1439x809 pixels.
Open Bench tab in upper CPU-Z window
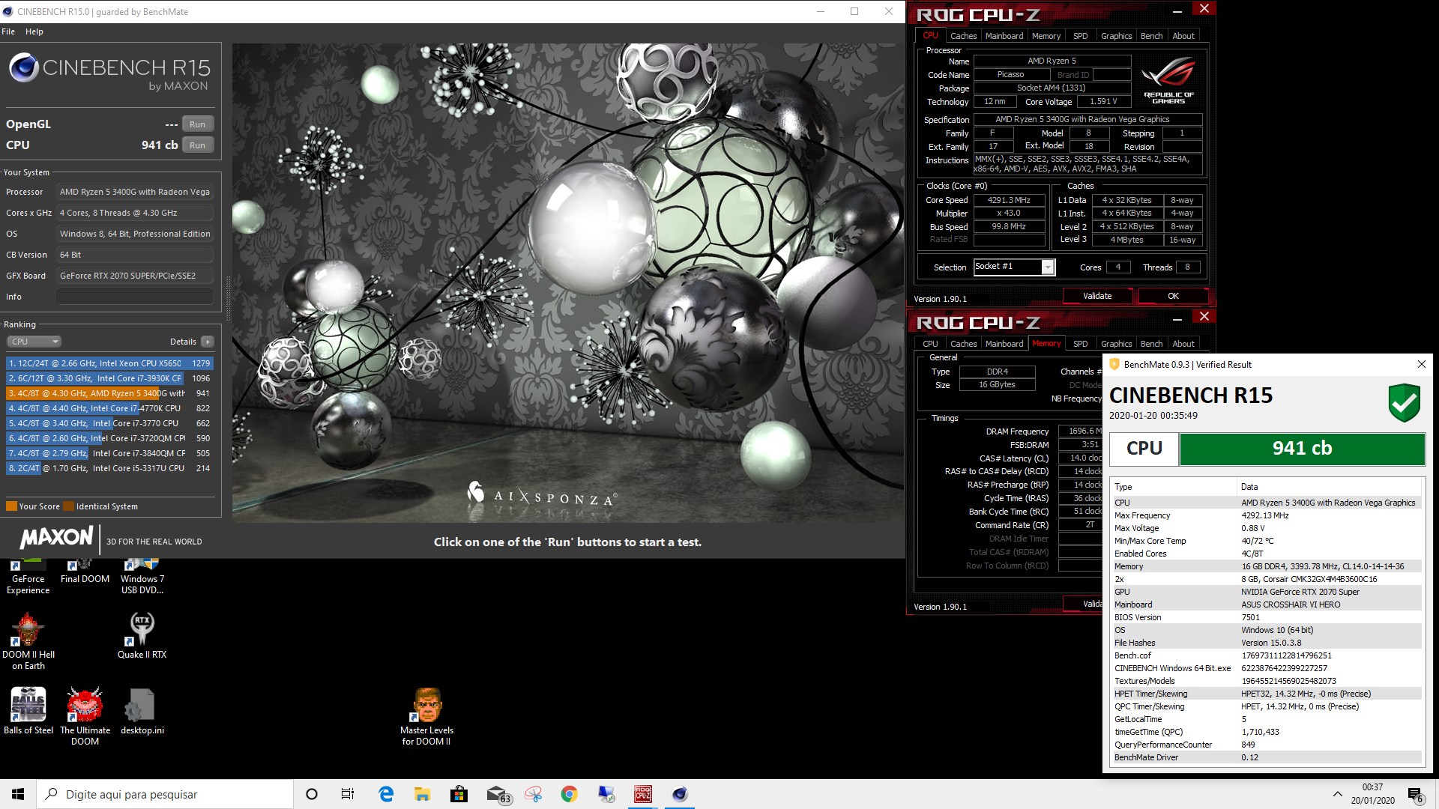click(1151, 36)
